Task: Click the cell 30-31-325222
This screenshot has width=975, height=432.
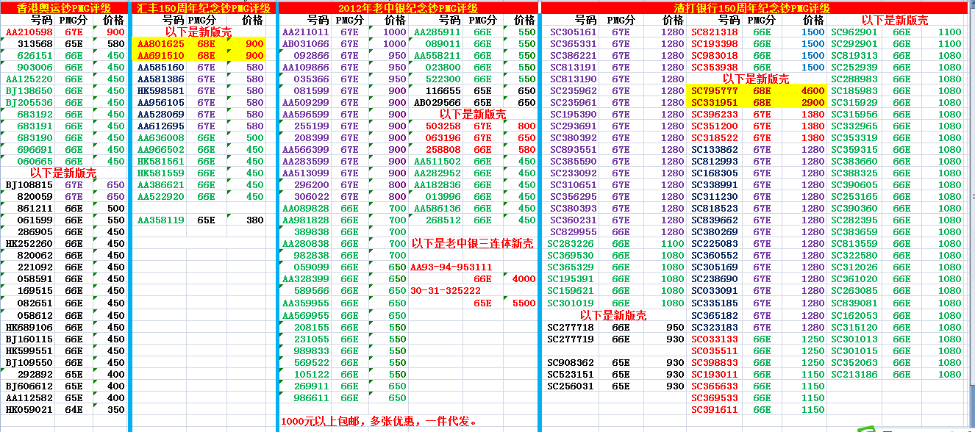Action: [x=446, y=291]
